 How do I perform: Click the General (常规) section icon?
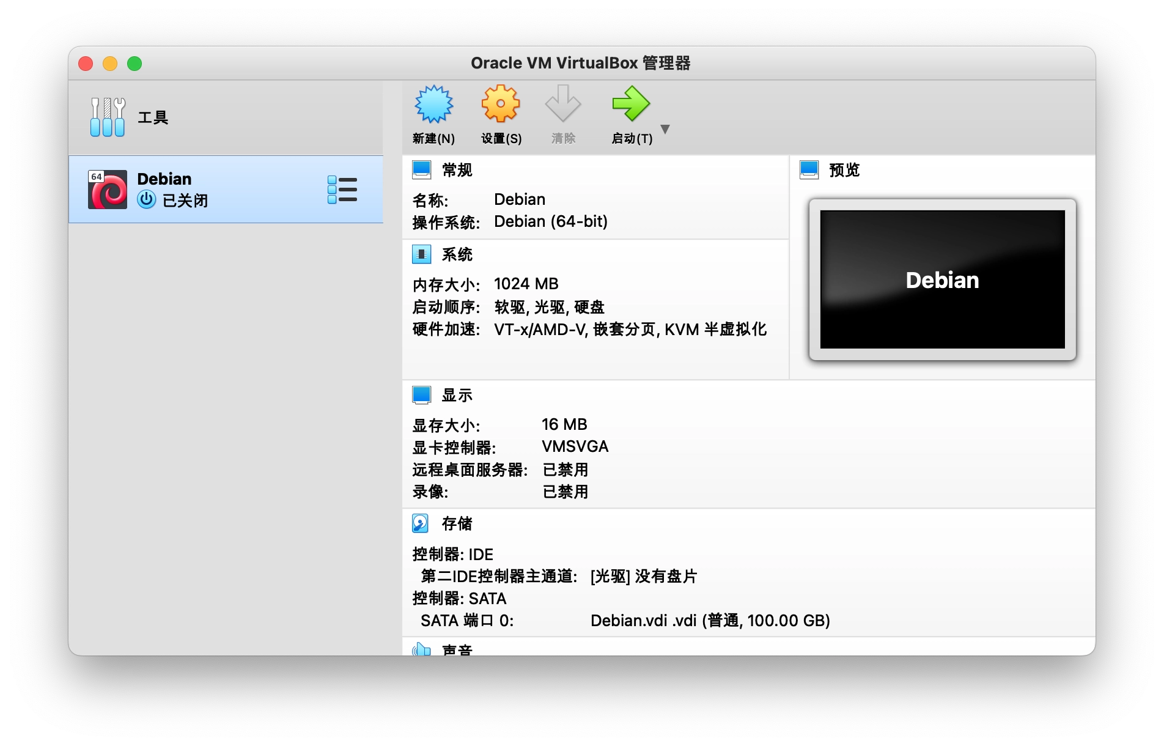pos(422,169)
